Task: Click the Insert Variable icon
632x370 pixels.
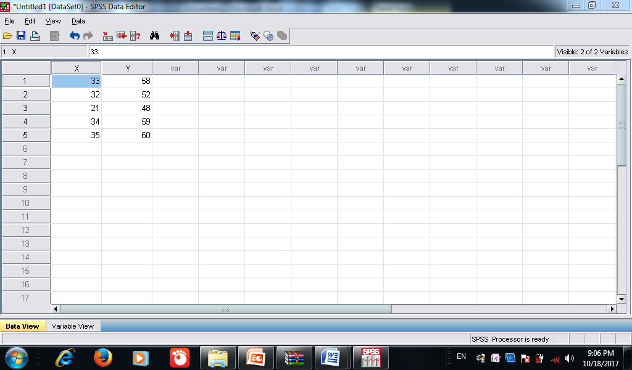Action: (x=188, y=36)
